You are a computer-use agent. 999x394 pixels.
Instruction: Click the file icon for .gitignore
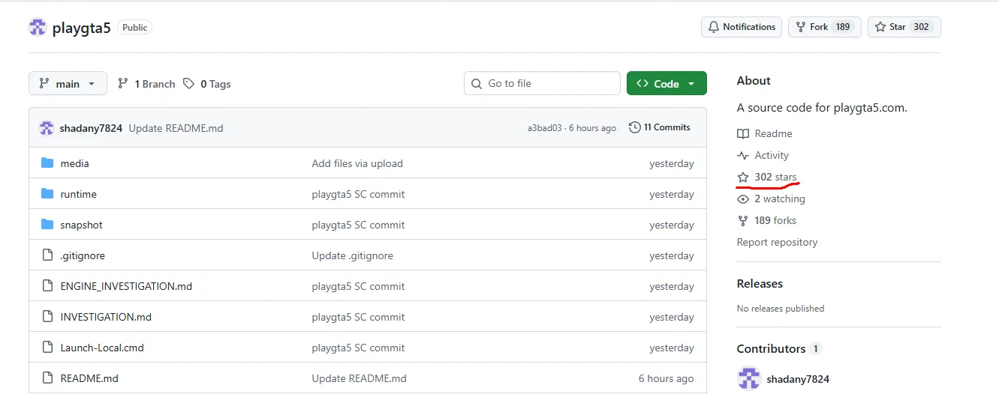point(47,255)
